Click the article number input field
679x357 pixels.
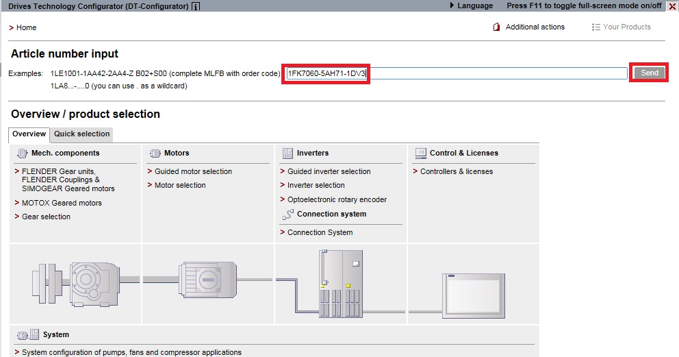pos(457,73)
